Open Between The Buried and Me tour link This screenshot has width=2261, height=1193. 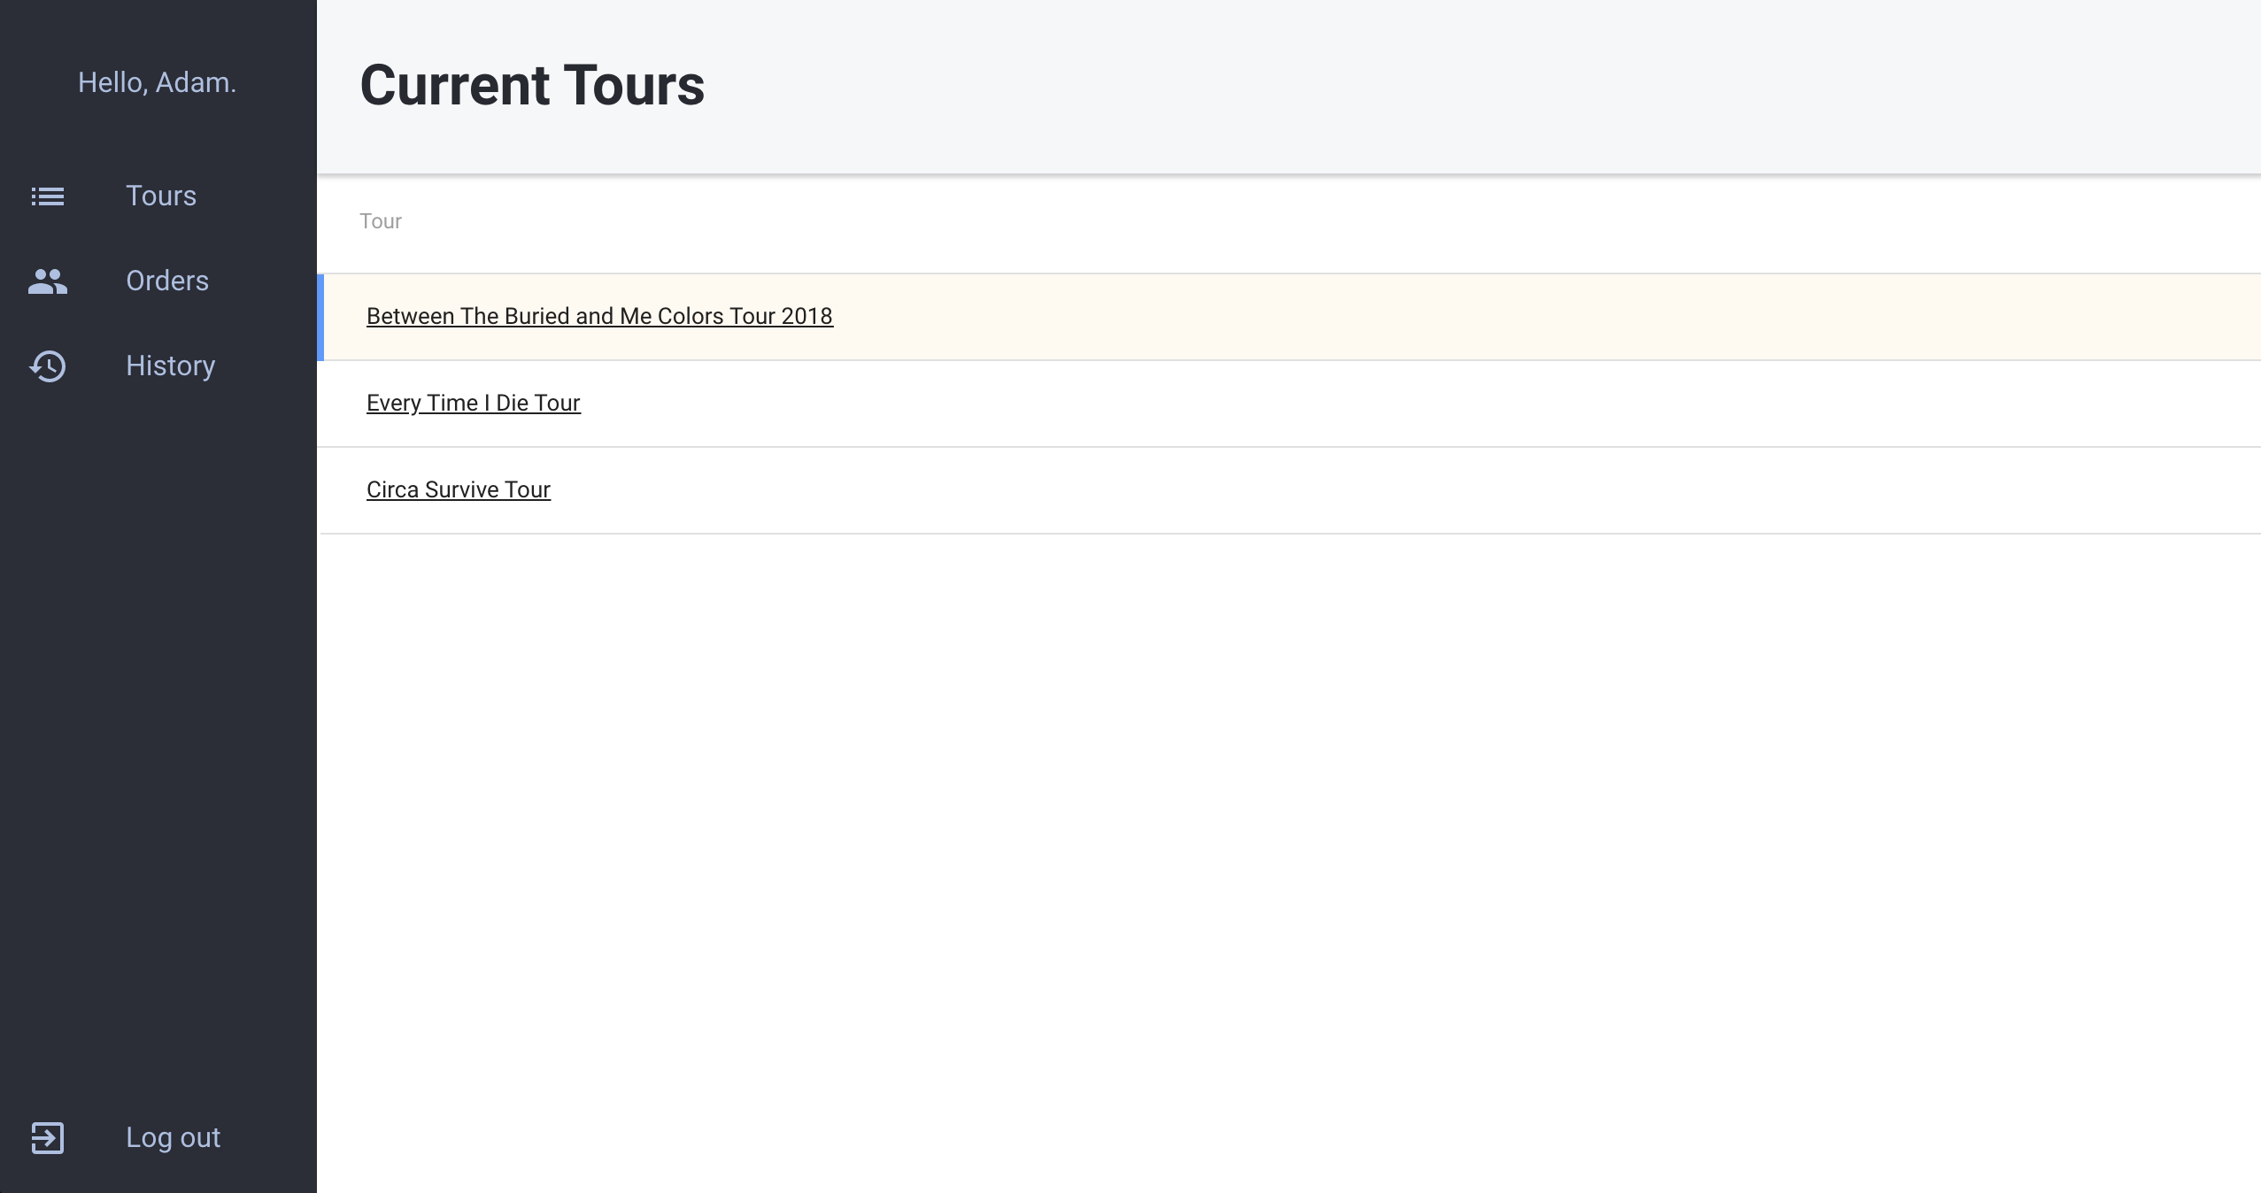pos(599,316)
